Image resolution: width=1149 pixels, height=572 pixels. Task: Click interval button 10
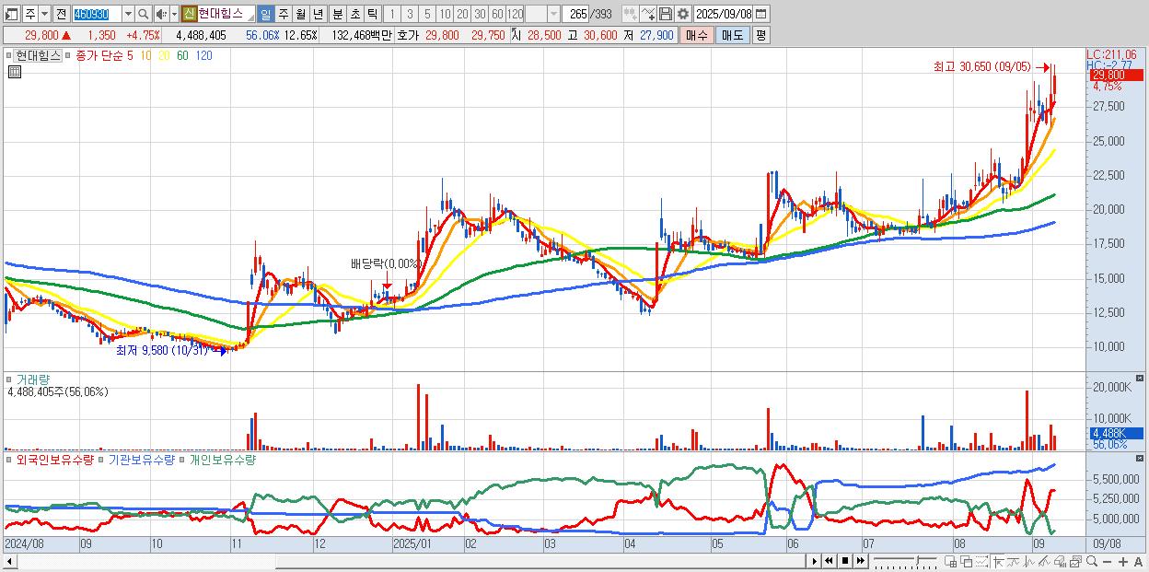445,14
